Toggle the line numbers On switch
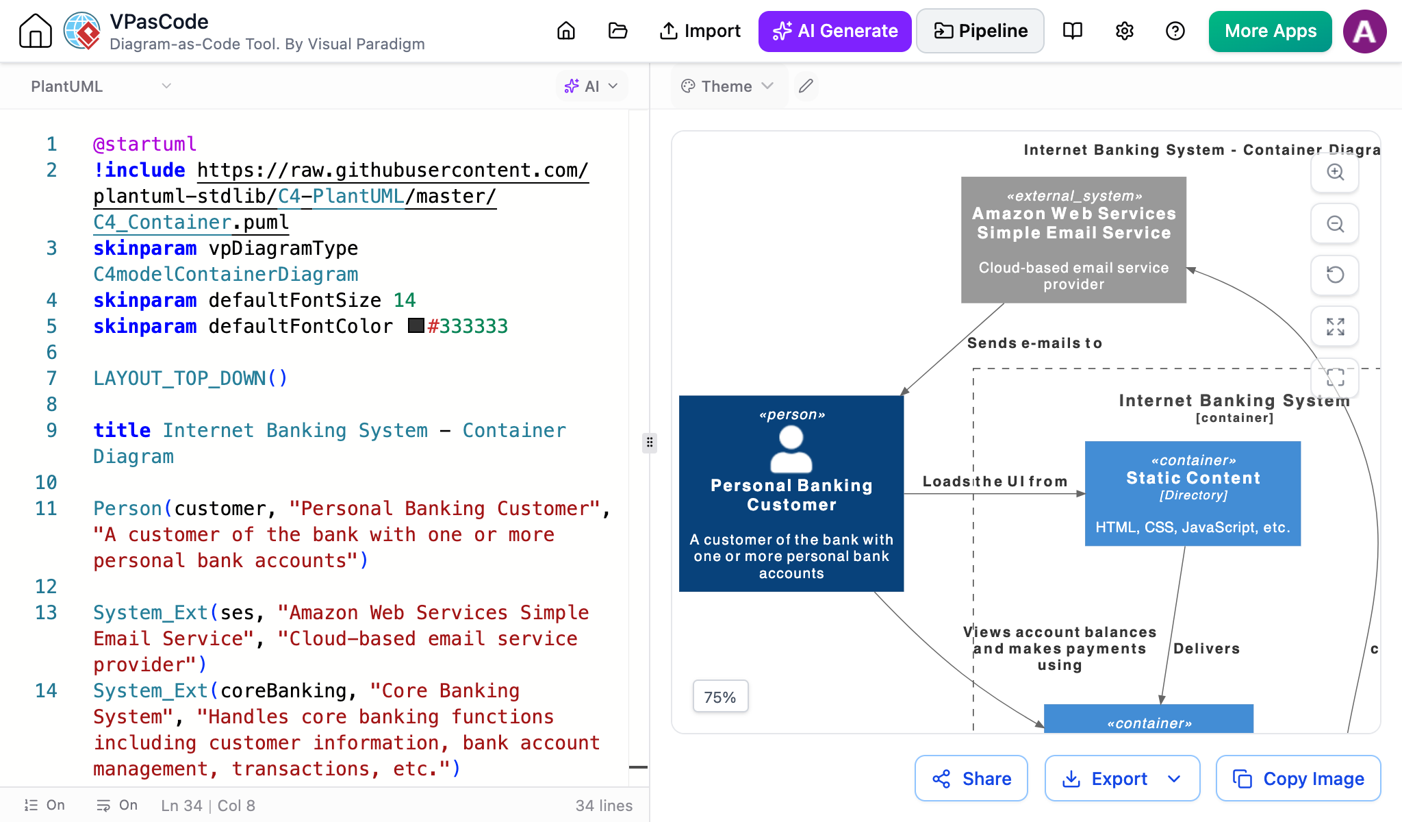Viewport: 1402px width, 822px height. tap(44, 805)
